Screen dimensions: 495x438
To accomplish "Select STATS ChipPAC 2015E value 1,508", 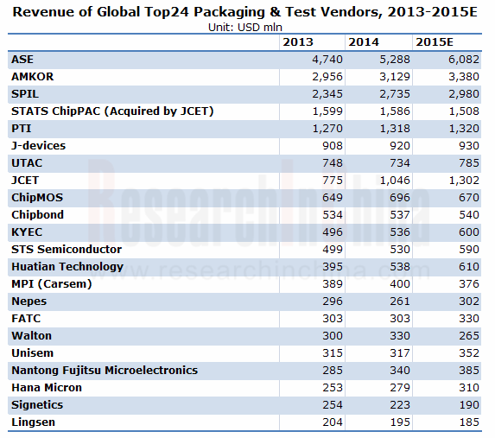I will tap(464, 111).
